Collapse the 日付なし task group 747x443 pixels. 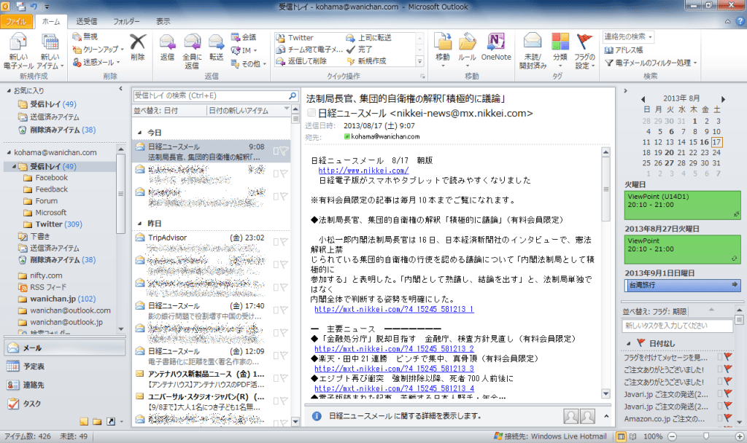[x=628, y=343]
